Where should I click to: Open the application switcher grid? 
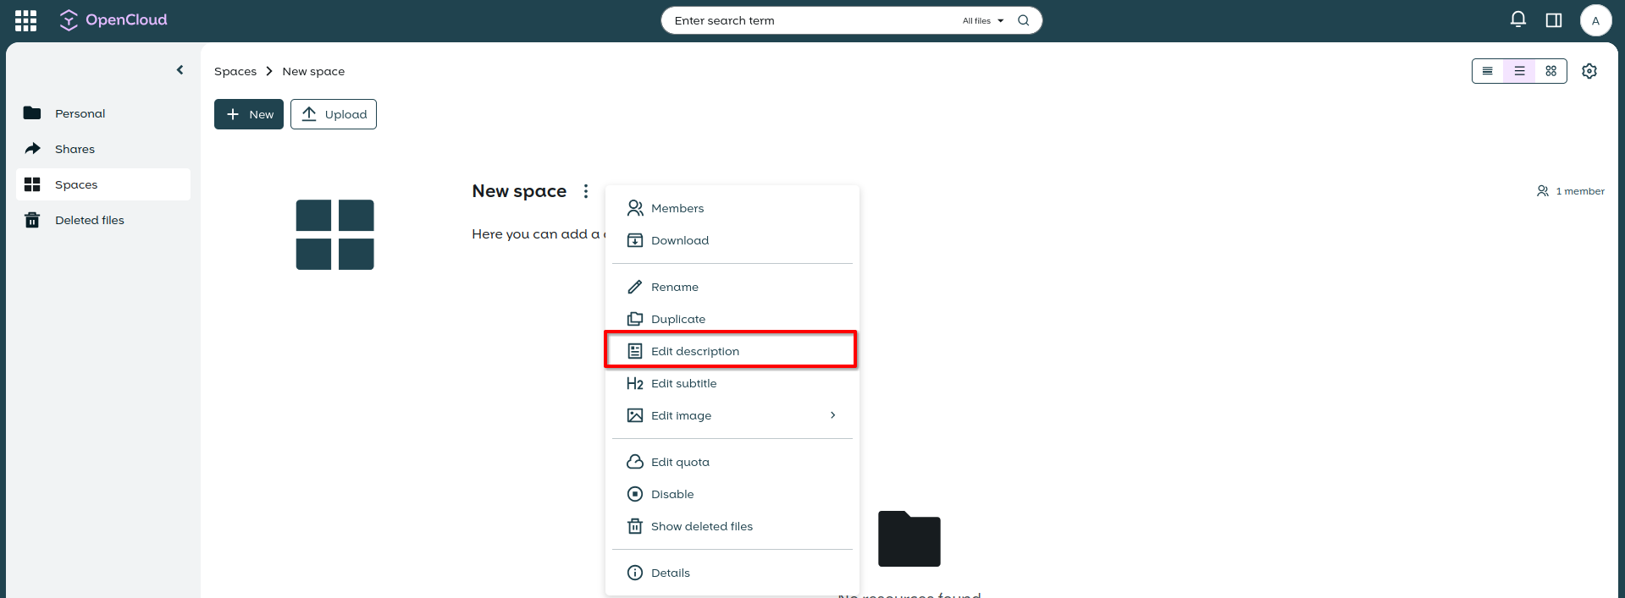(x=25, y=20)
